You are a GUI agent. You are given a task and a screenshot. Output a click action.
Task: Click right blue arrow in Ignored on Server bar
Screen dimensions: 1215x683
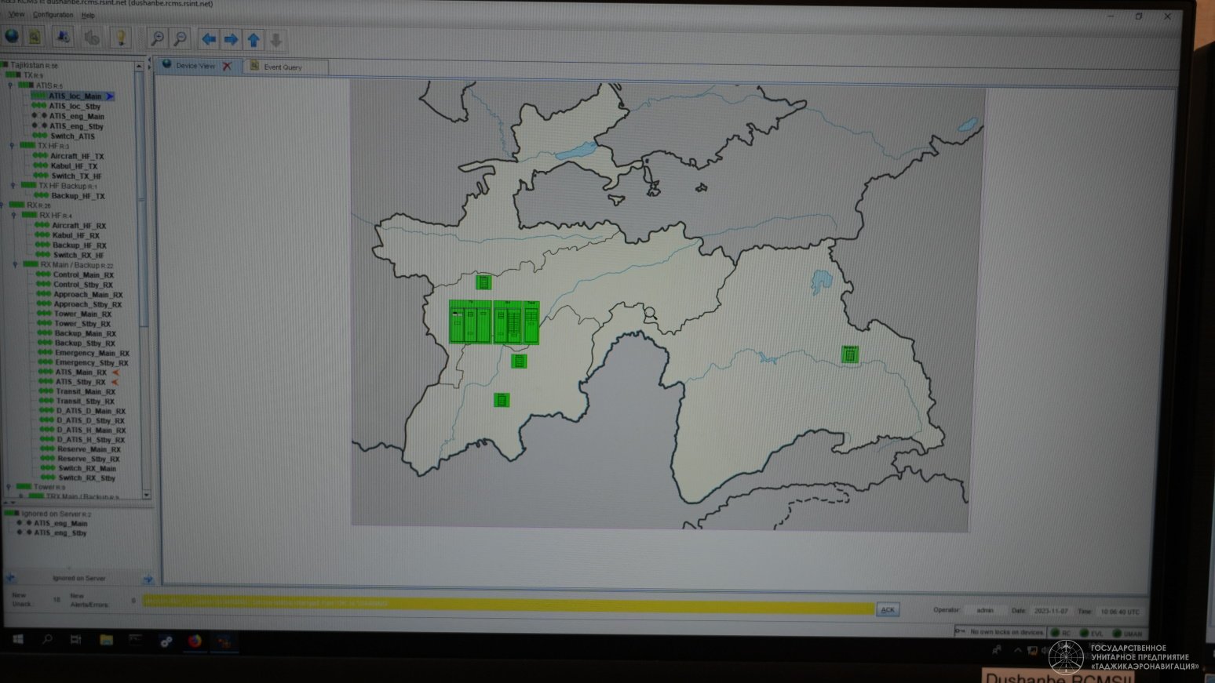pyautogui.click(x=148, y=579)
